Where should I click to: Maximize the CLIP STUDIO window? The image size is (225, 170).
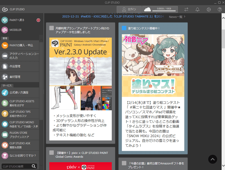(219, 3)
